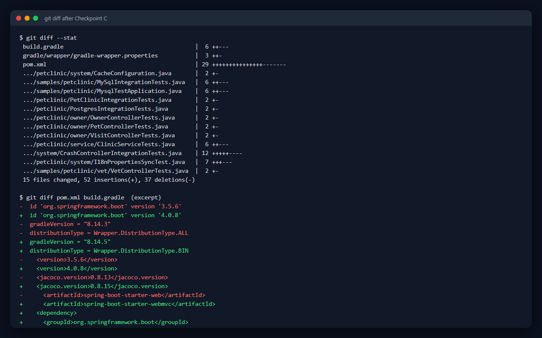Click the VisitControllerTests.java file row
Viewport: 542px width, 338px height.
tap(121, 135)
